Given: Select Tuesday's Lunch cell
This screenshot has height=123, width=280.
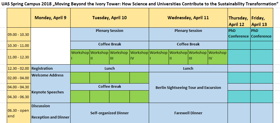Looking at the screenshot, I should point(109,68).
